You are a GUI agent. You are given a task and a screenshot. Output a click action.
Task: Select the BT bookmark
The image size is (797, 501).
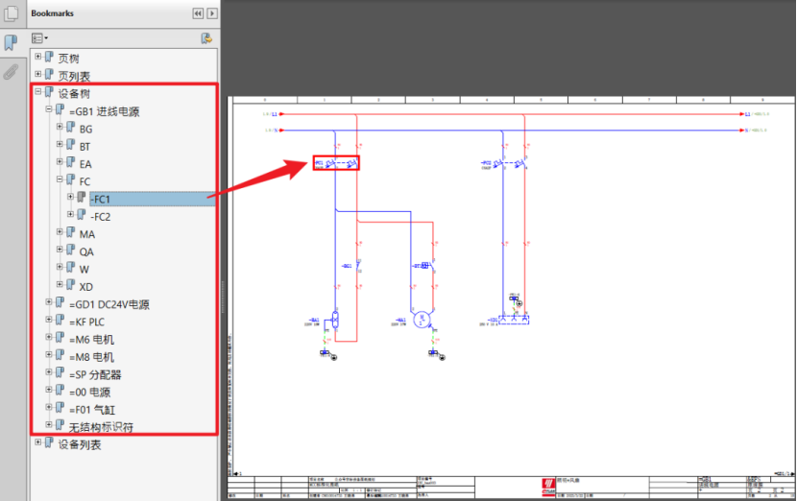pyautogui.click(x=85, y=146)
